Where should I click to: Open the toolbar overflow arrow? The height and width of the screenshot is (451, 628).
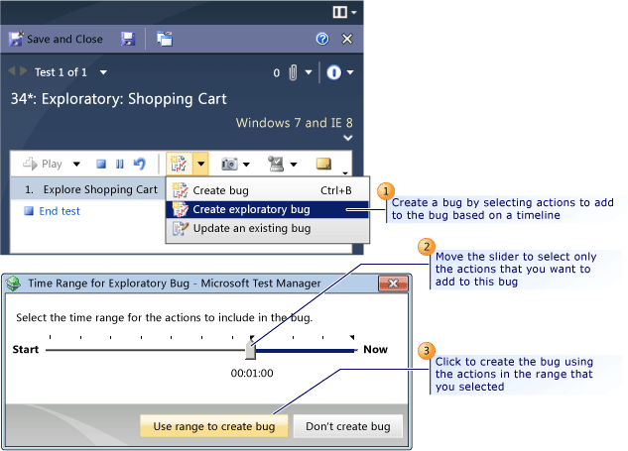(345, 172)
